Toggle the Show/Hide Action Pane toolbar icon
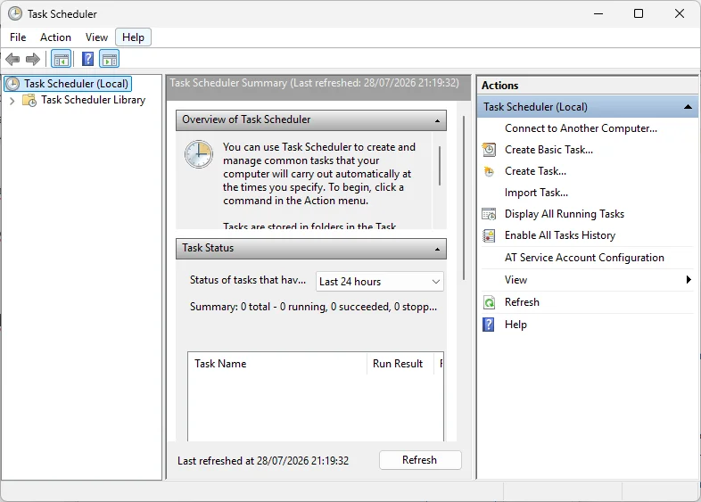The image size is (701, 502). tap(110, 59)
